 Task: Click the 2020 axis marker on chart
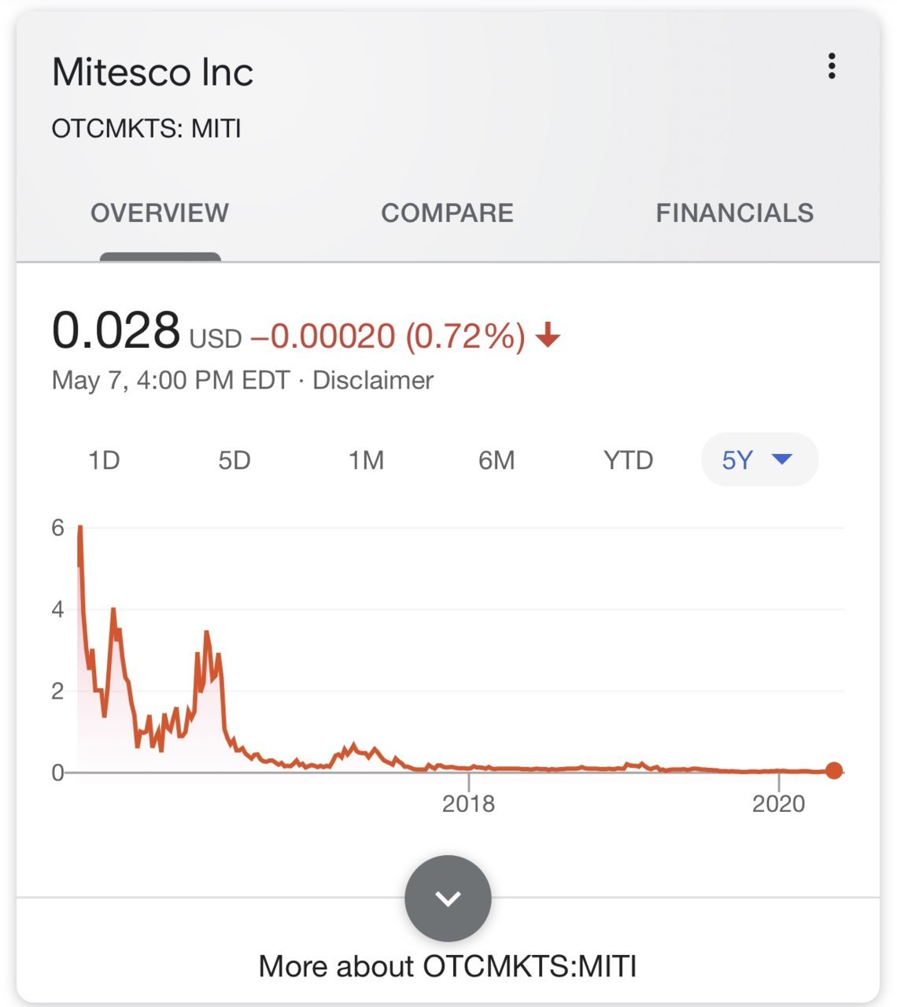[778, 803]
